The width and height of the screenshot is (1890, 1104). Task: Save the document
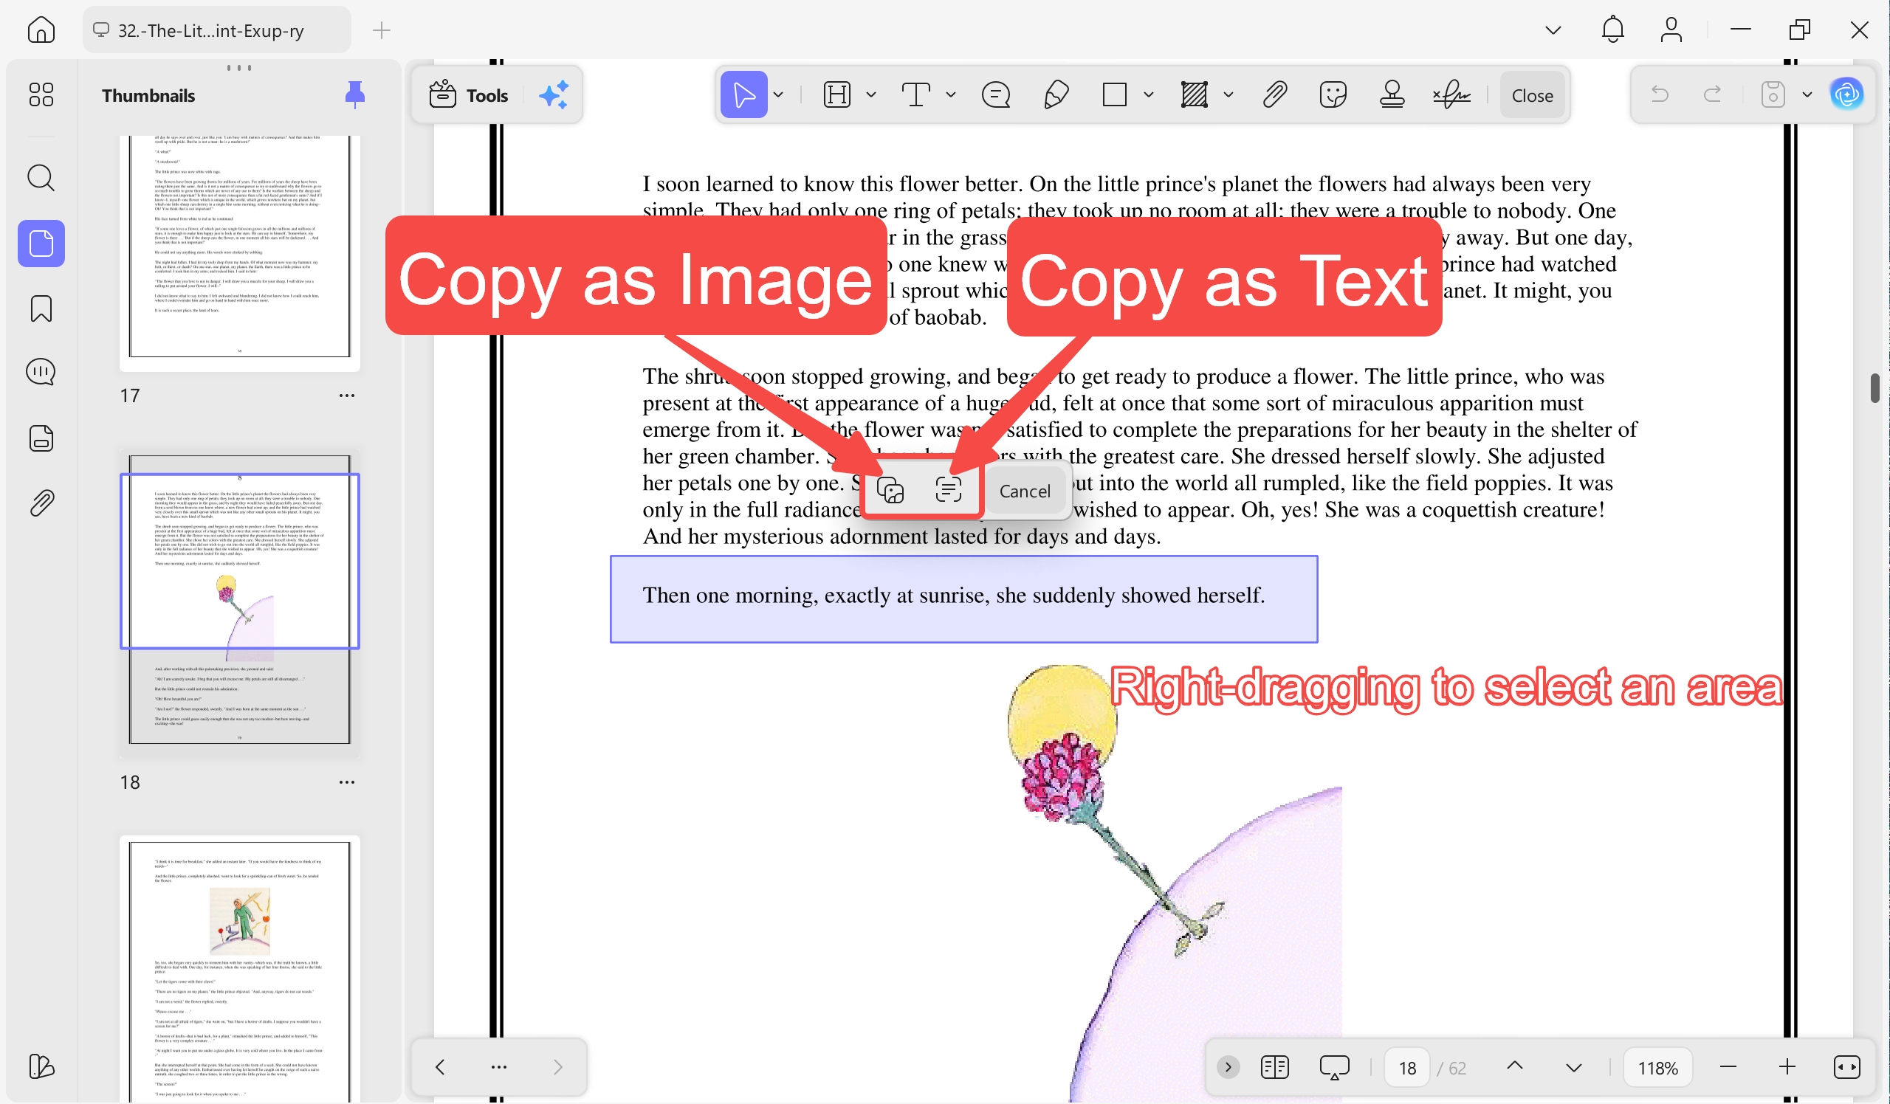(x=1773, y=95)
